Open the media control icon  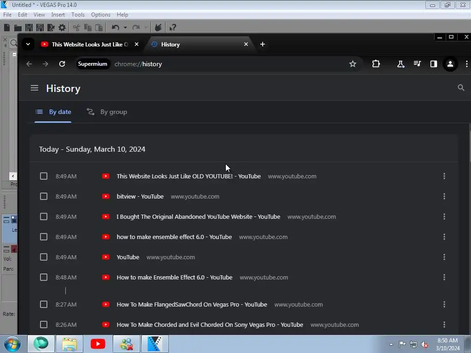coord(417,64)
